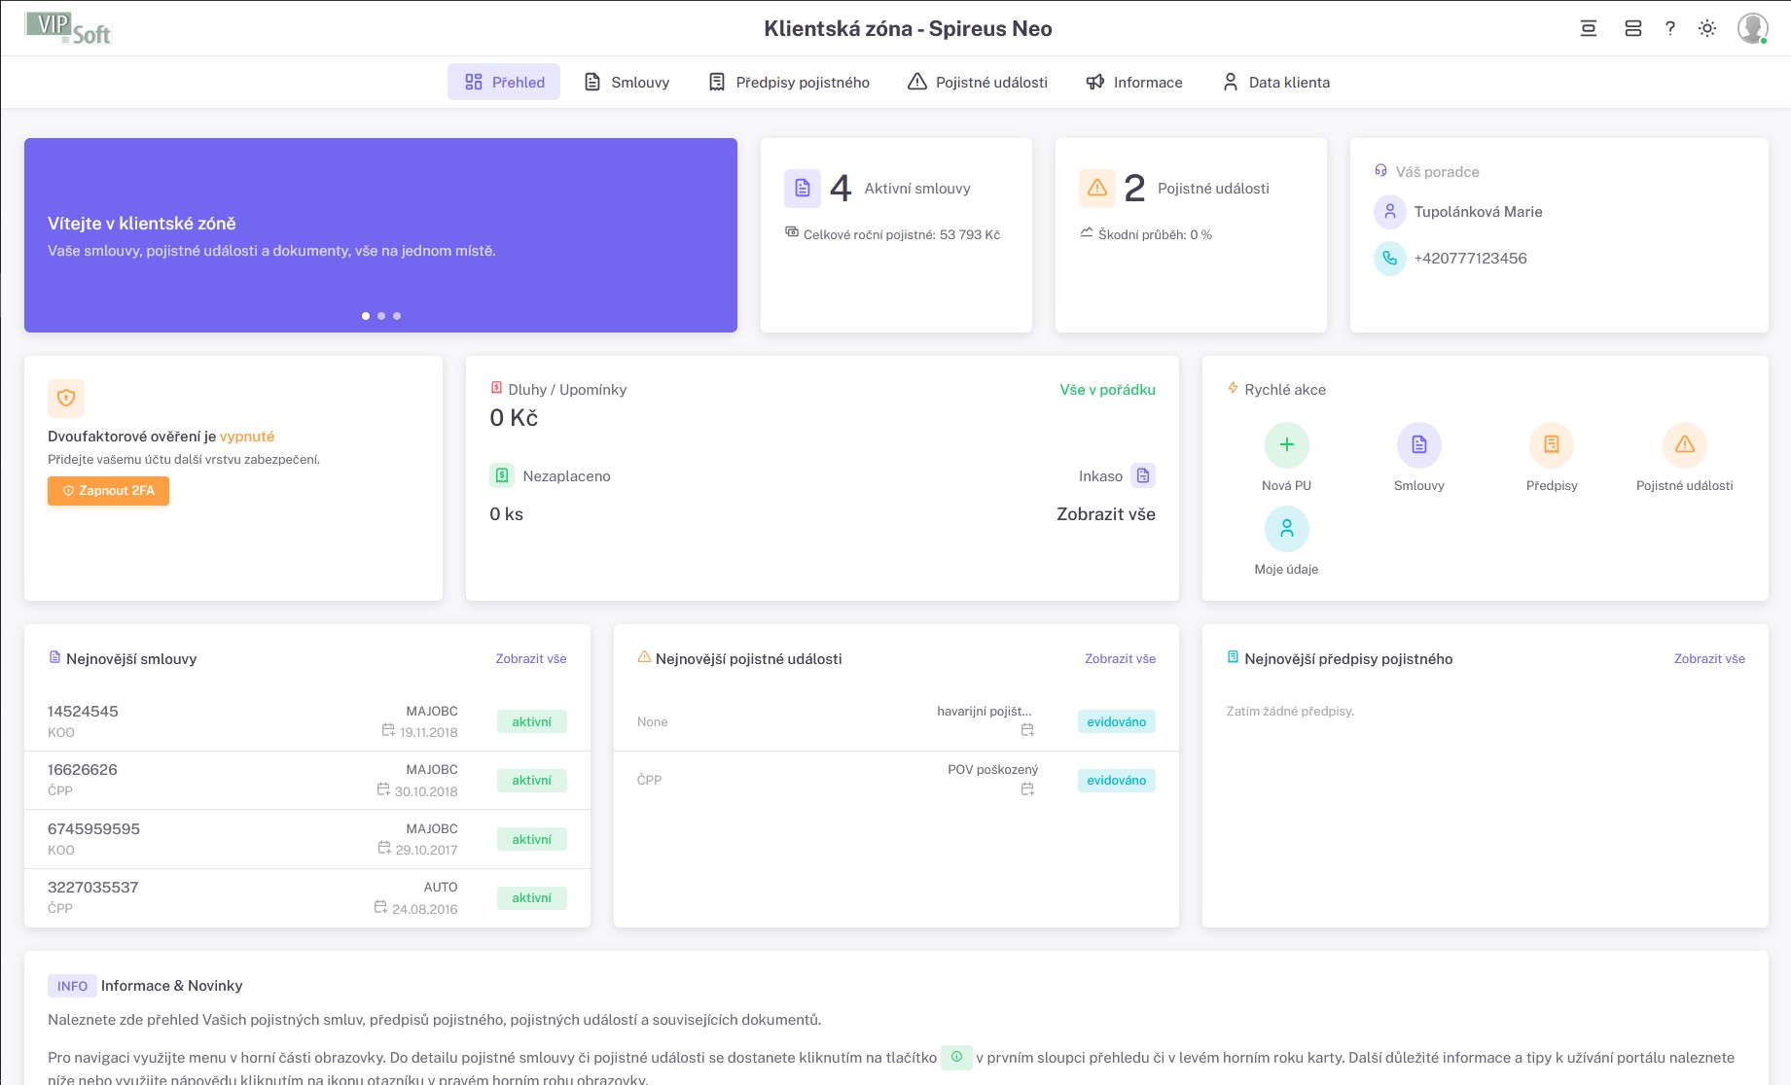
Task: Switch to the Smlouvy tab
Action: pos(627,83)
